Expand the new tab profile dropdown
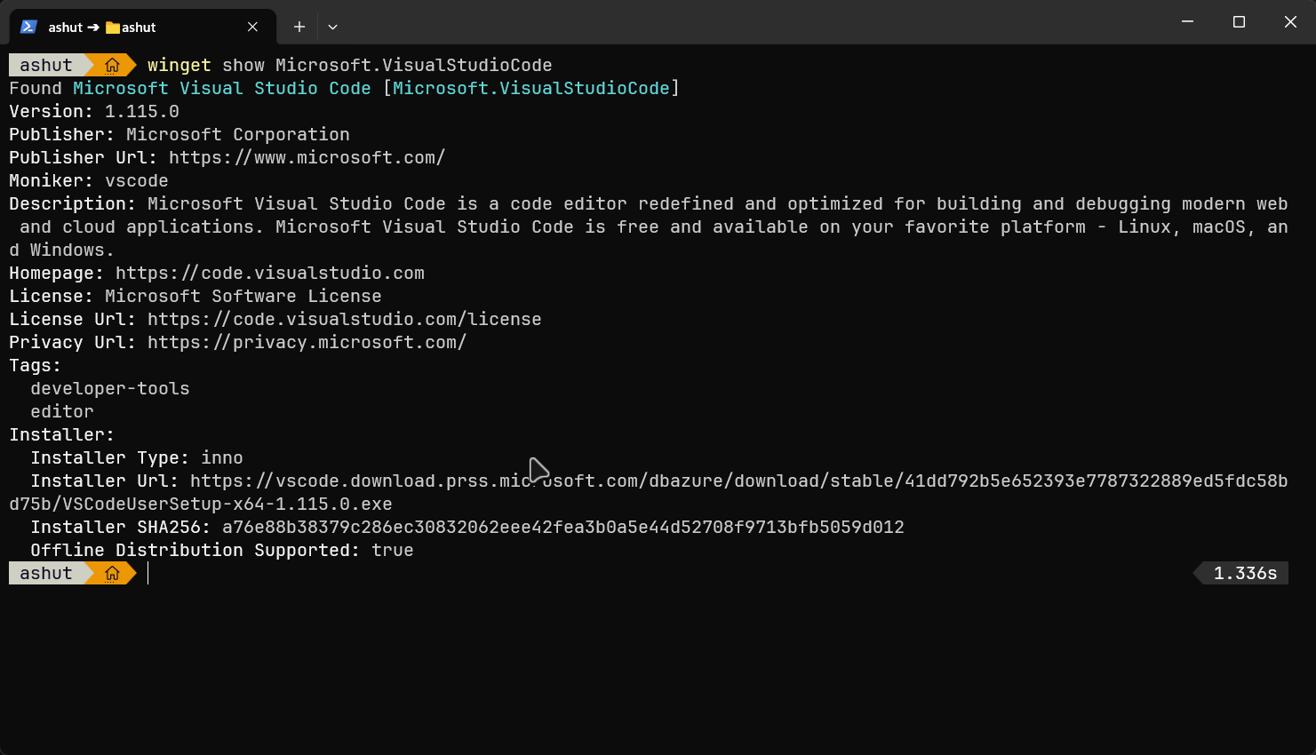The image size is (1316, 755). point(332,27)
